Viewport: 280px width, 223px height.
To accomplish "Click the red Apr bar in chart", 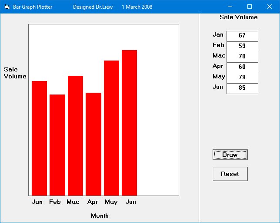I will [x=93, y=144].
